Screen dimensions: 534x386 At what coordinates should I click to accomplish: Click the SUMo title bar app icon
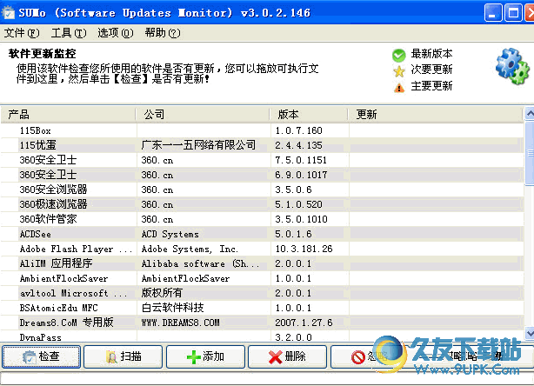8,12
